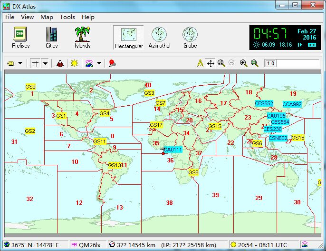Expand the grid type dropdown arrow

point(45,63)
